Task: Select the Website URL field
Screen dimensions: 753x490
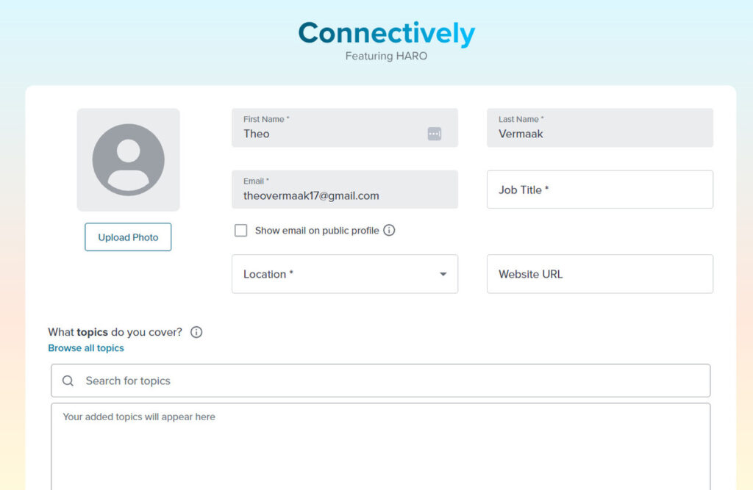Action: (x=600, y=274)
